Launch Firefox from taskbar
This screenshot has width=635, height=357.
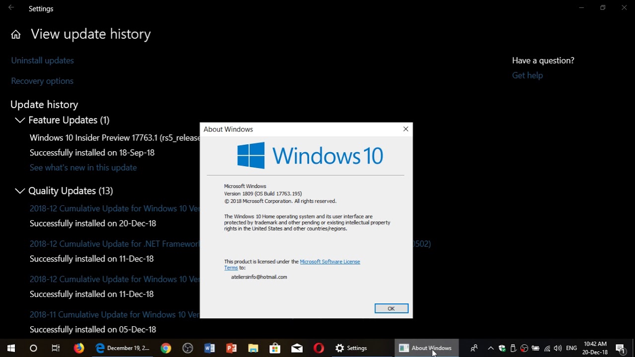coord(79,348)
